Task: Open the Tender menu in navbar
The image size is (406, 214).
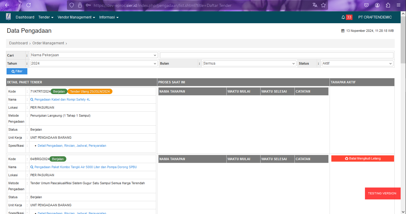Action: click(46, 17)
